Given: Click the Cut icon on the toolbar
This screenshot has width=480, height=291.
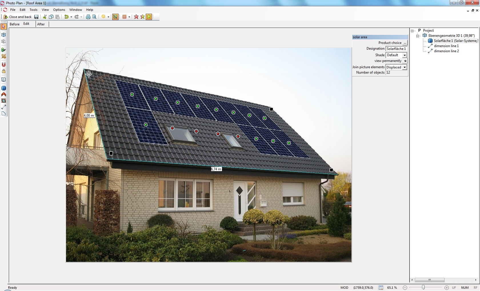Looking at the screenshot, I should point(45,17).
